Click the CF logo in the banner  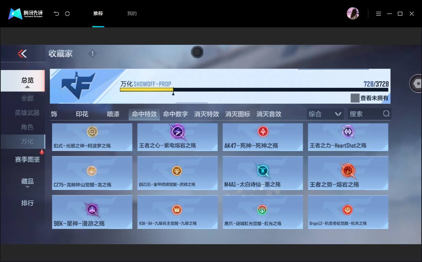[x=79, y=86]
